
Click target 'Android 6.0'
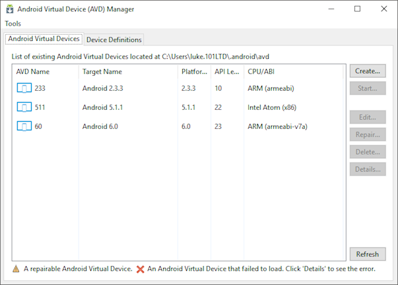coord(100,126)
